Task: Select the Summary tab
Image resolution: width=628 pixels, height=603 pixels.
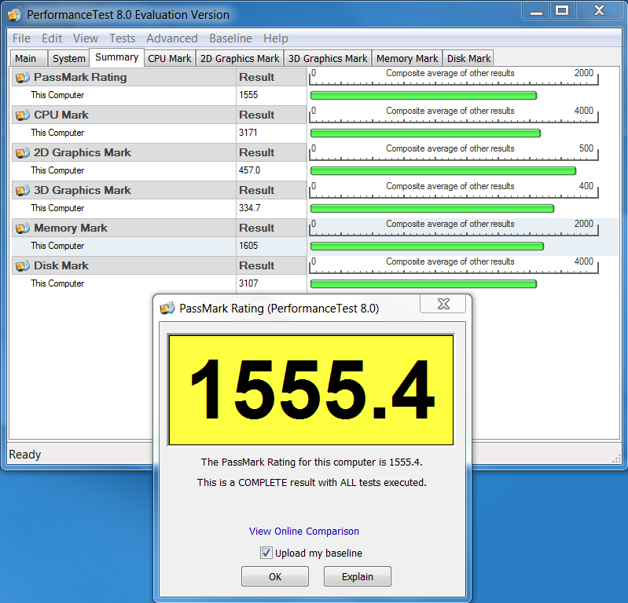Action: (116, 57)
